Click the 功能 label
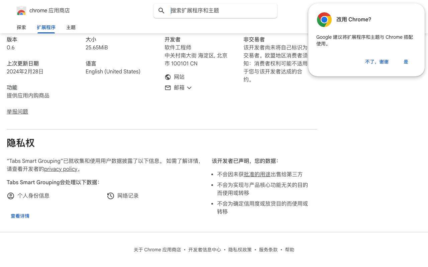The height and width of the screenshot is (267, 428). point(12,88)
